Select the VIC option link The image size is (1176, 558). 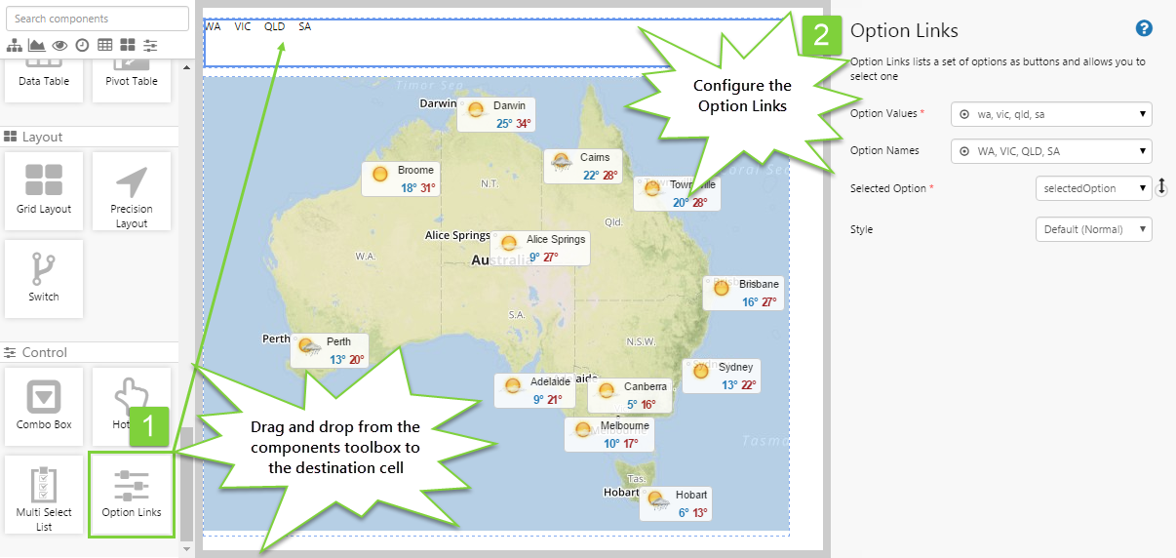pos(243,26)
